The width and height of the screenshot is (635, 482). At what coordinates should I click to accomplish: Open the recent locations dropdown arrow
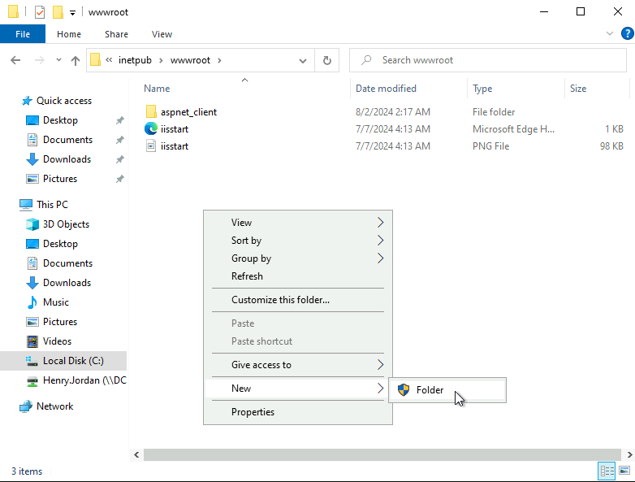[x=58, y=60]
